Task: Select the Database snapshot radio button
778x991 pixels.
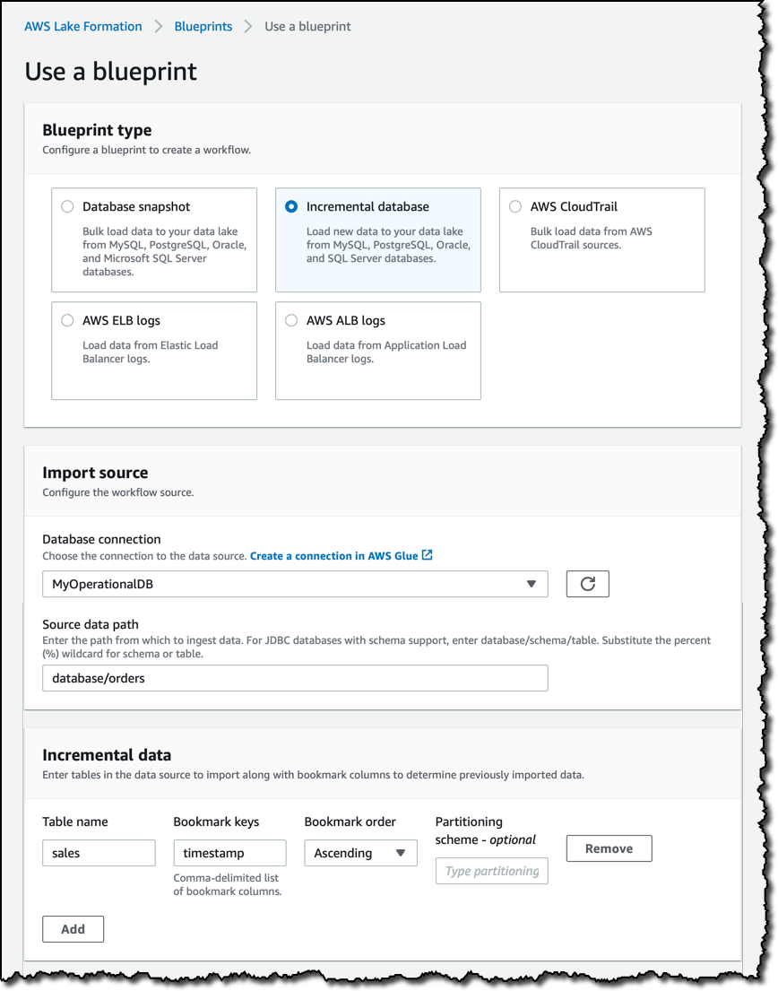Action: 67,206
